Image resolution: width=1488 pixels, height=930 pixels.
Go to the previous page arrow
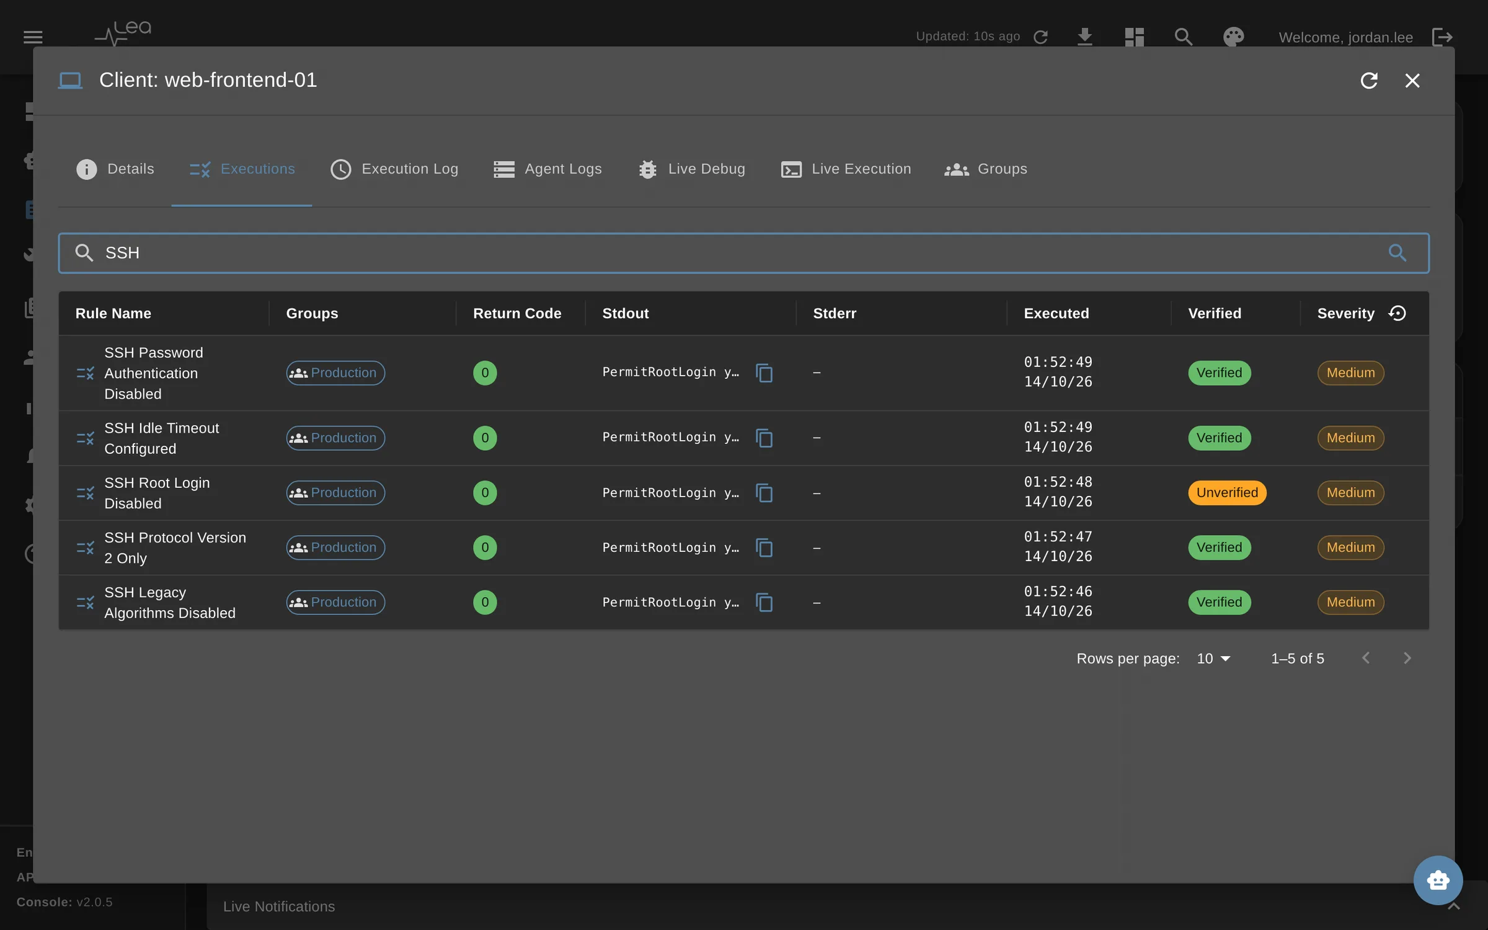pyautogui.click(x=1365, y=658)
